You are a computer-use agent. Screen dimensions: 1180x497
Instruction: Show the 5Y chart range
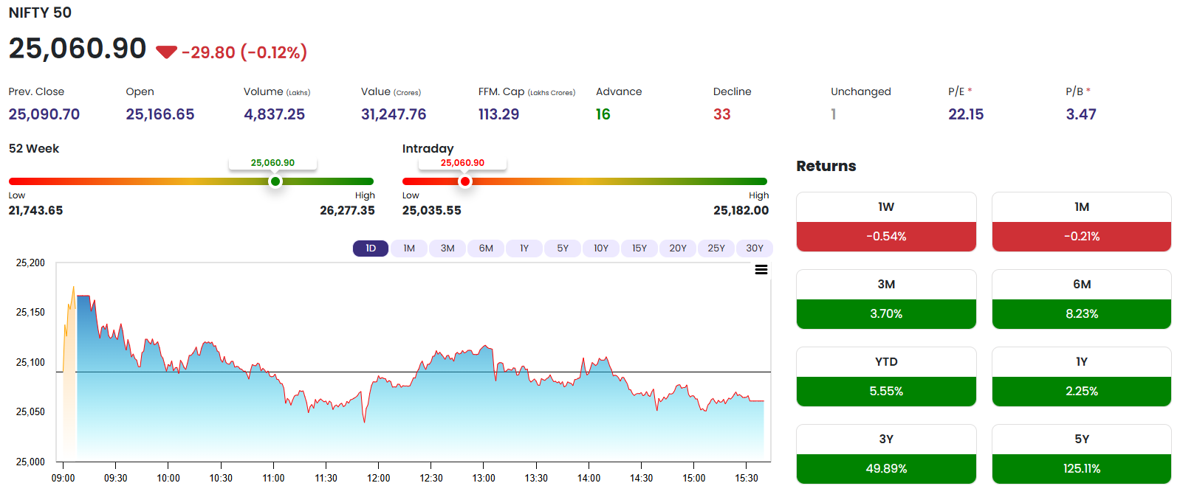[563, 248]
